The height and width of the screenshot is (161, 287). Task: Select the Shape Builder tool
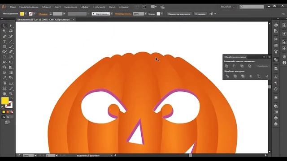pyautogui.click(x=4, y=68)
